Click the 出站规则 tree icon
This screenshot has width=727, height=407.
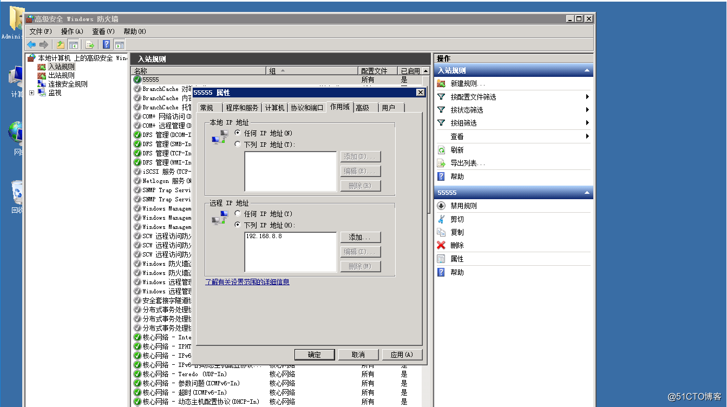[x=42, y=75]
